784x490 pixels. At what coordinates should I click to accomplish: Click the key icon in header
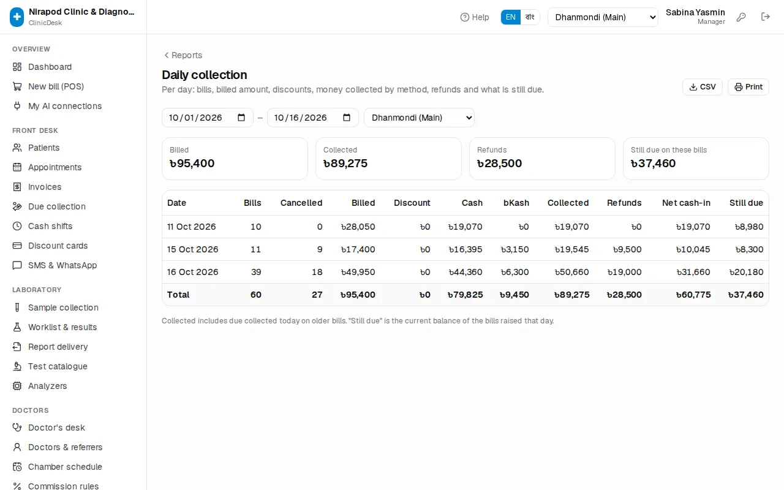pyautogui.click(x=741, y=17)
